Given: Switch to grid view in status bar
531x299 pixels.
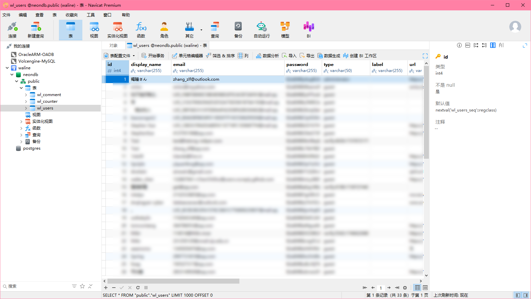Looking at the screenshot, I should (x=418, y=288).
